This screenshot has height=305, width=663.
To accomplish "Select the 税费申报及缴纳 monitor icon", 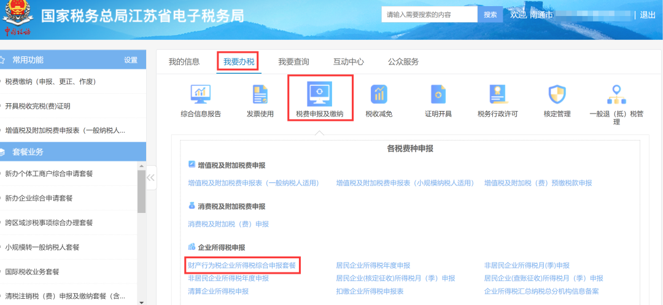I will coord(319,94).
